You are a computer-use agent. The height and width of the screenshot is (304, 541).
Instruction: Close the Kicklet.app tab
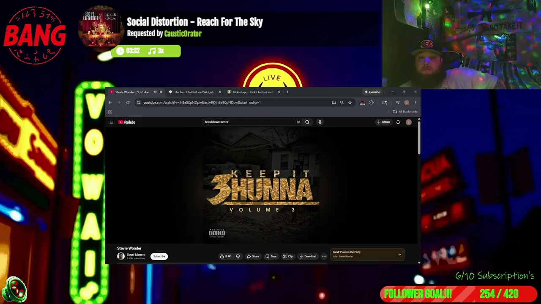pos(278,92)
